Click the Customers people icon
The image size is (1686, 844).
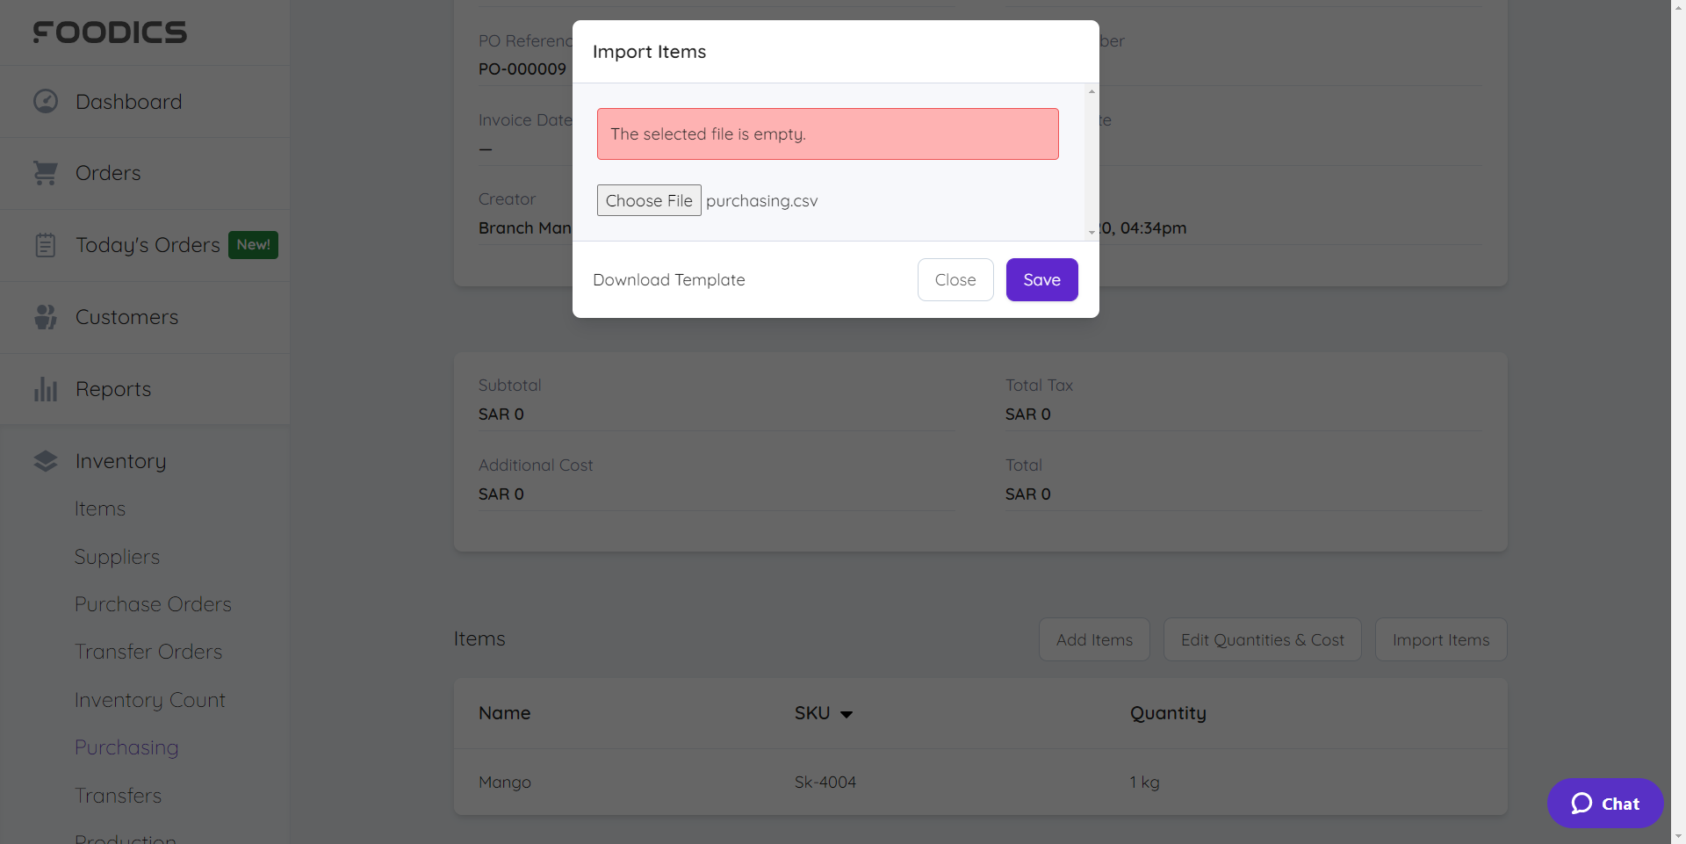46,317
